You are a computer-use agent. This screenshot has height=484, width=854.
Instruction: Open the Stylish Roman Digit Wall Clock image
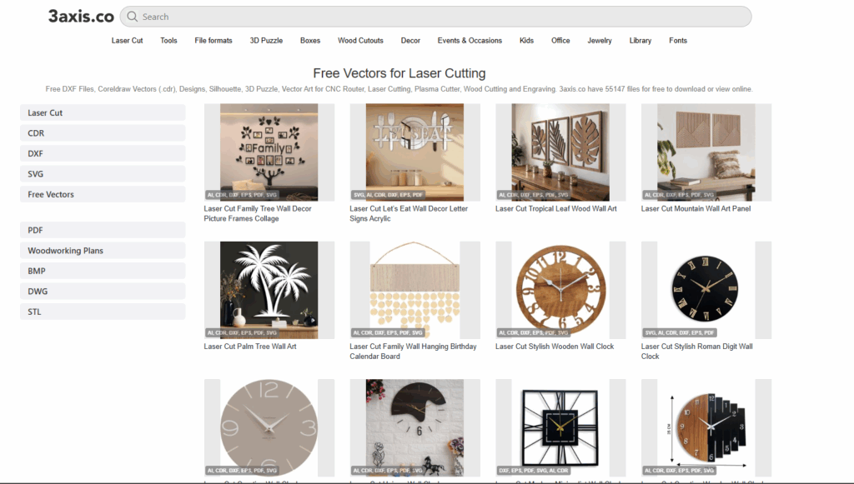coord(706,290)
